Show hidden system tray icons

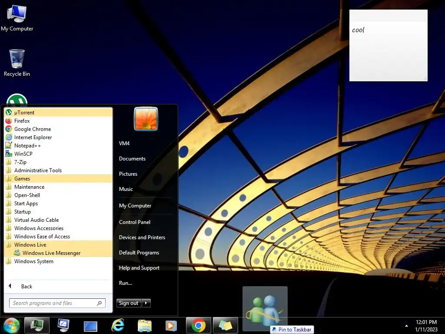click(x=406, y=326)
